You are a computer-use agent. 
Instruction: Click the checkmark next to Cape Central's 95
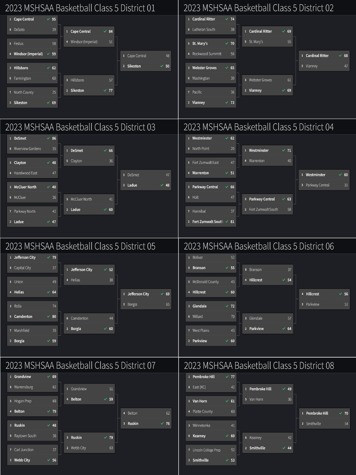[x=48, y=19]
